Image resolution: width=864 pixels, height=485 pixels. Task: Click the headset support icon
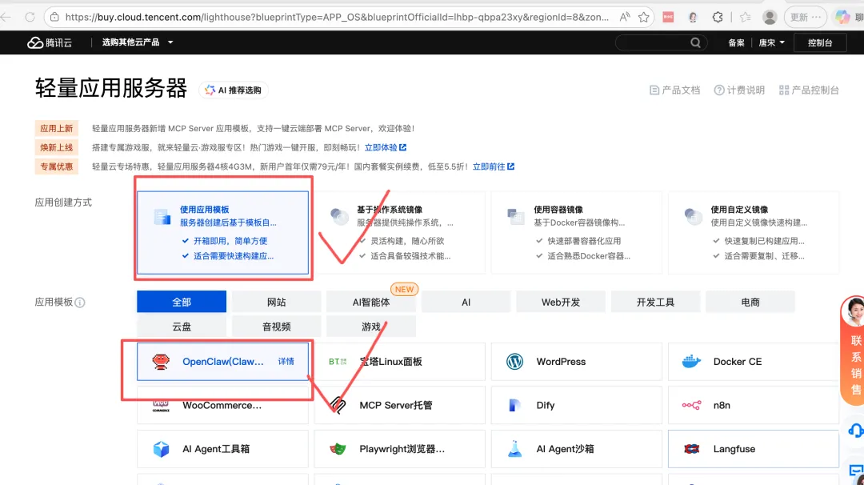(856, 430)
